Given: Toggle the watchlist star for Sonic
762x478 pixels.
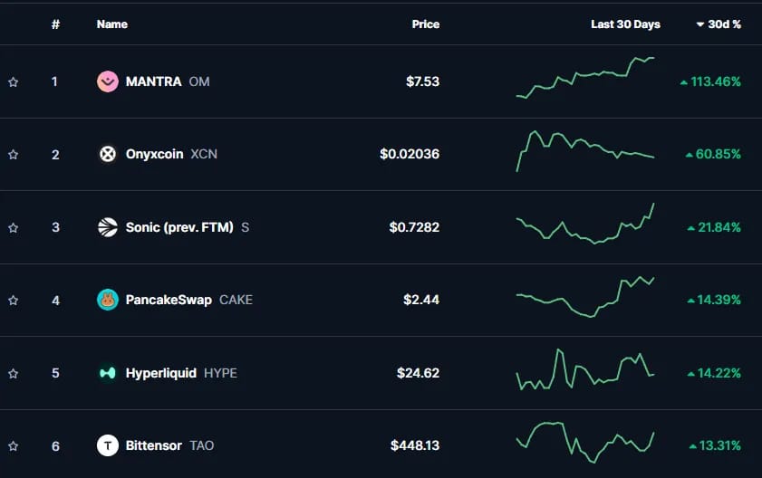Looking at the screenshot, I should click(13, 227).
